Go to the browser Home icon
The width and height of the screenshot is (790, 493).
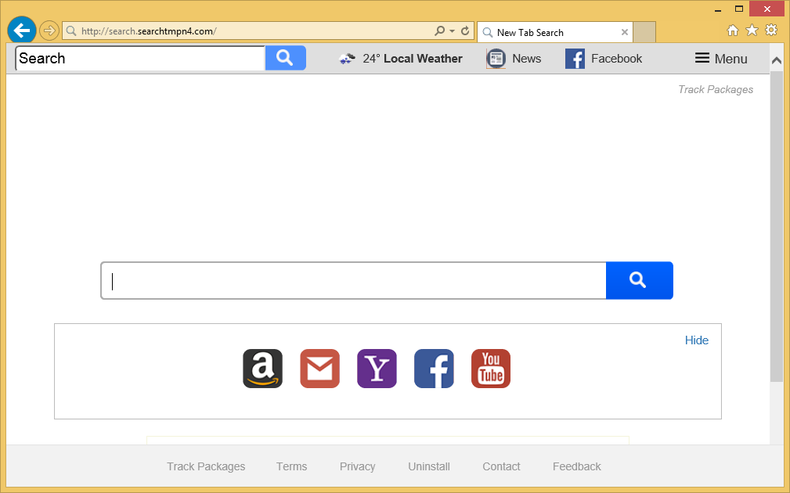click(733, 31)
